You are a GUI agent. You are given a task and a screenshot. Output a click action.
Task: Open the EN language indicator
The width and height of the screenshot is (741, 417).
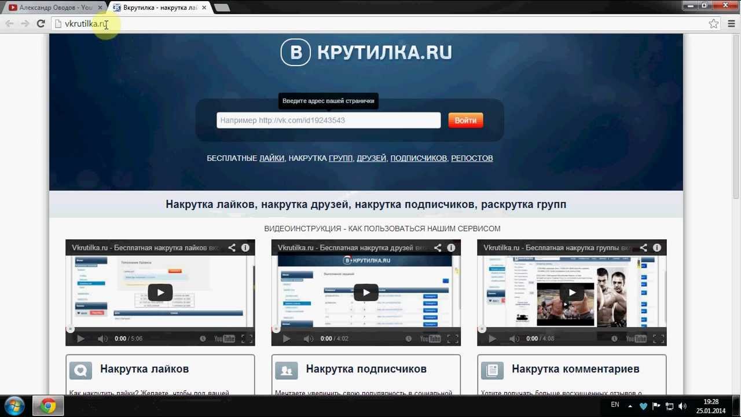(615, 405)
